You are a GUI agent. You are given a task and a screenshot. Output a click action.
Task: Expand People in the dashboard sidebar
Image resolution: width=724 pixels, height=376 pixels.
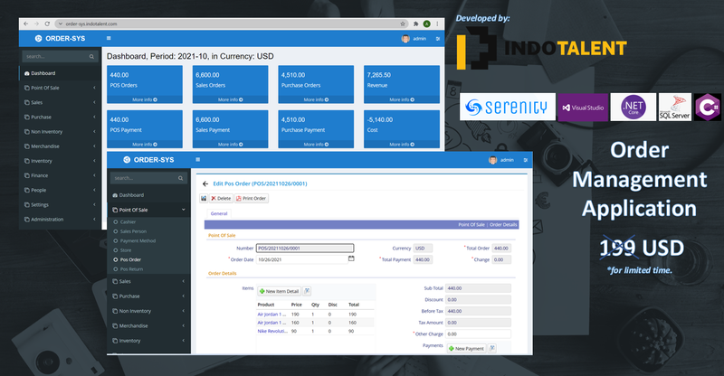tap(60, 190)
